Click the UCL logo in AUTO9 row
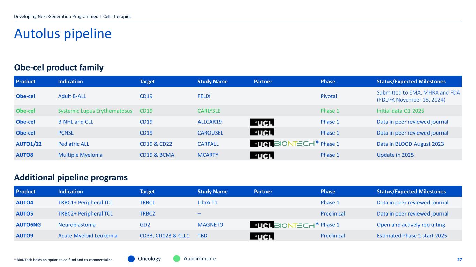Image resolution: width=476 pixels, height=267 pixels. tap(262, 236)
